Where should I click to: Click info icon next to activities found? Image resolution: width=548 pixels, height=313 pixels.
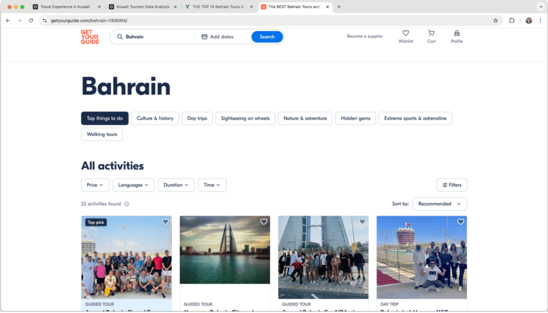[127, 204]
